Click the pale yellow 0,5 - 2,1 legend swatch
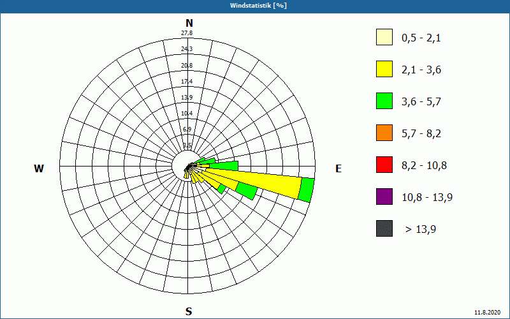510x319 pixels. tap(384, 37)
